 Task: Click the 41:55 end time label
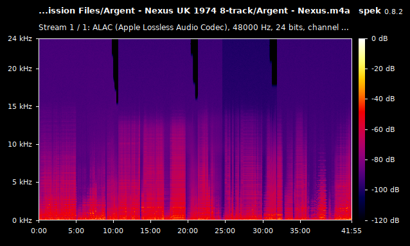(352, 231)
